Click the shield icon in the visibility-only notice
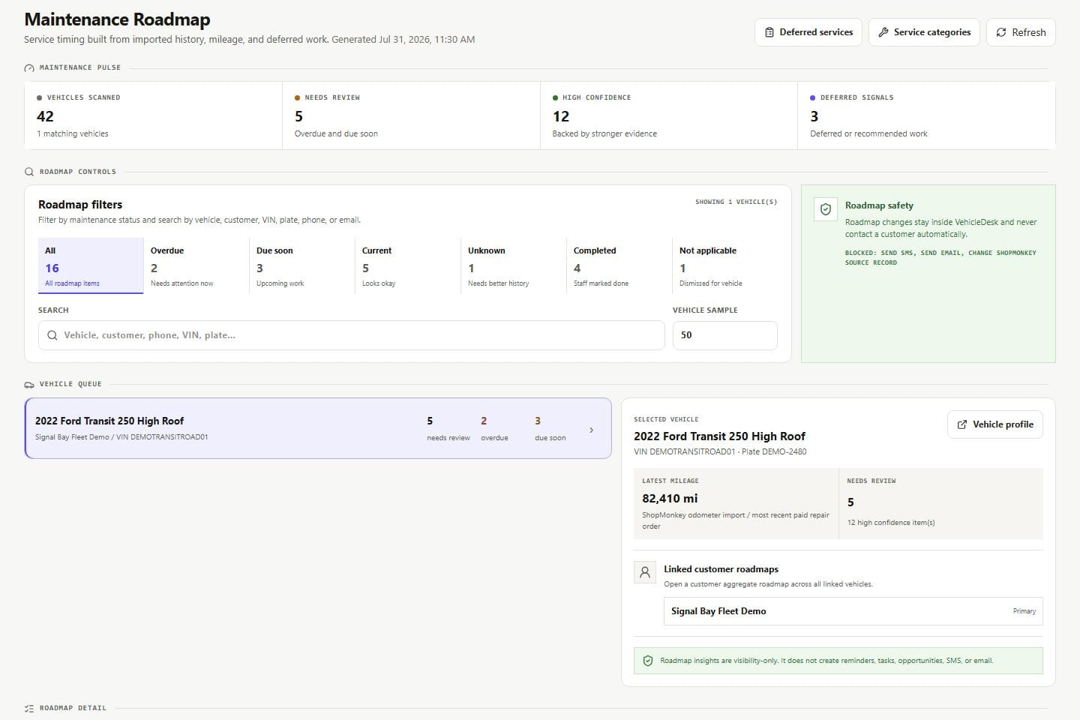This screenshot has height=720, width=1080. (648, 661)
